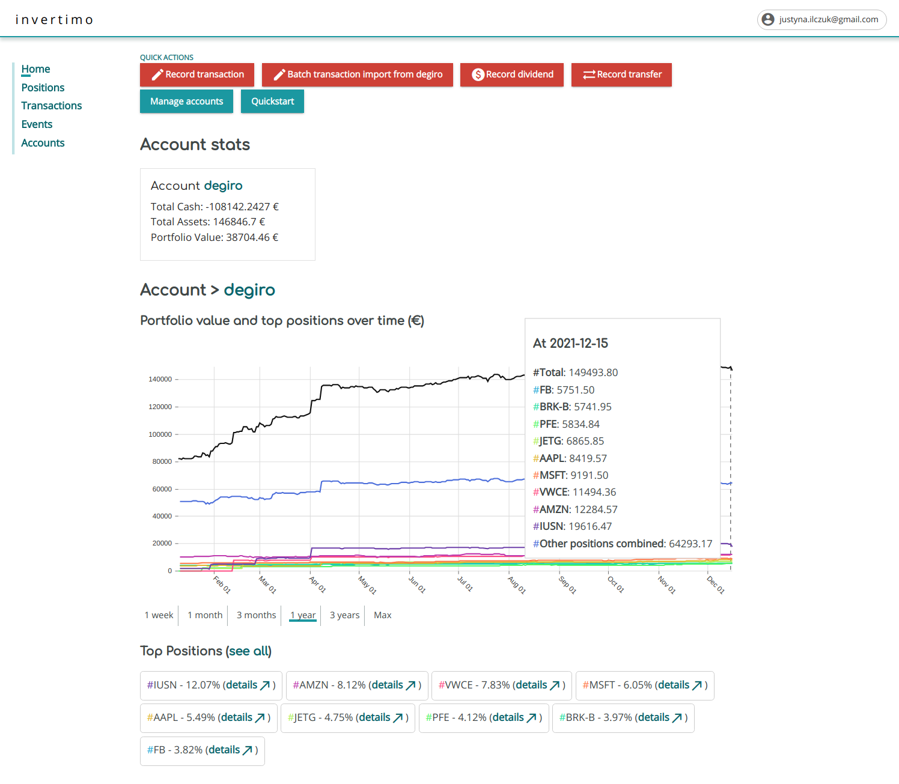Screen dimensions: 899x784
Task: Click the dollar coin icon on Record dividend
Action: [478, 74]
